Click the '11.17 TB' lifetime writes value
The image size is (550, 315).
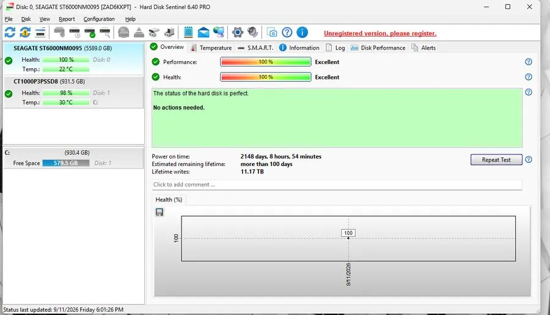pyautogui.click(x=252, y=172)
